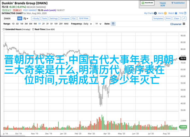Click the Watch link
The width and height of the screenshot is (190, 137).
tap(171, 13)
